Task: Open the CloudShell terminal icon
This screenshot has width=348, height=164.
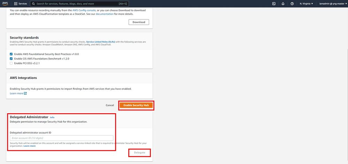Action: [x=274, y=4]
